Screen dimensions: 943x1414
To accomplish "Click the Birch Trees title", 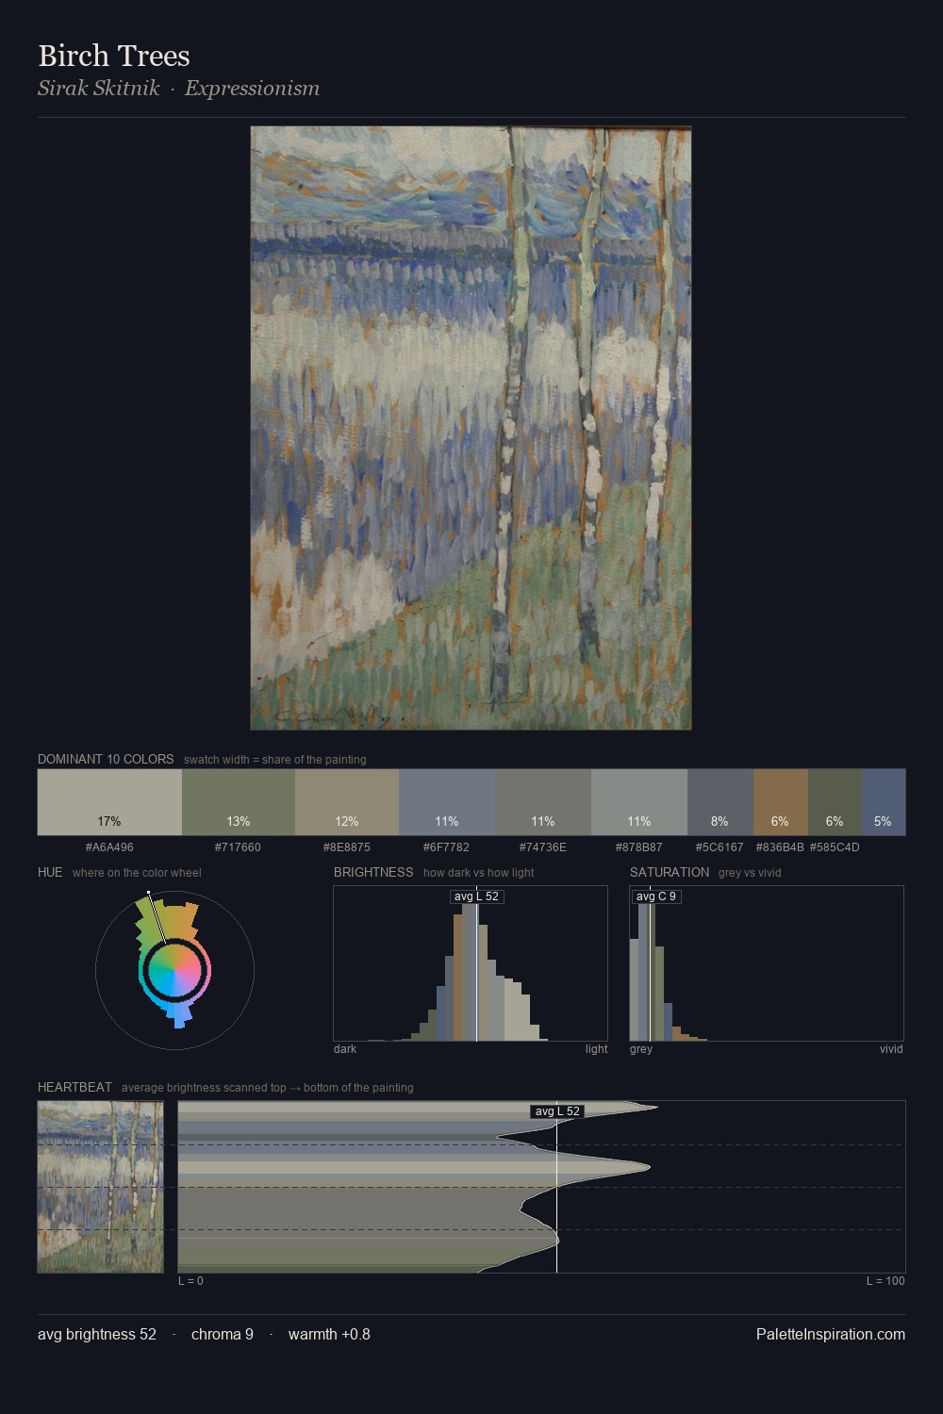I will pyautogui.click(x=114, y=56).
